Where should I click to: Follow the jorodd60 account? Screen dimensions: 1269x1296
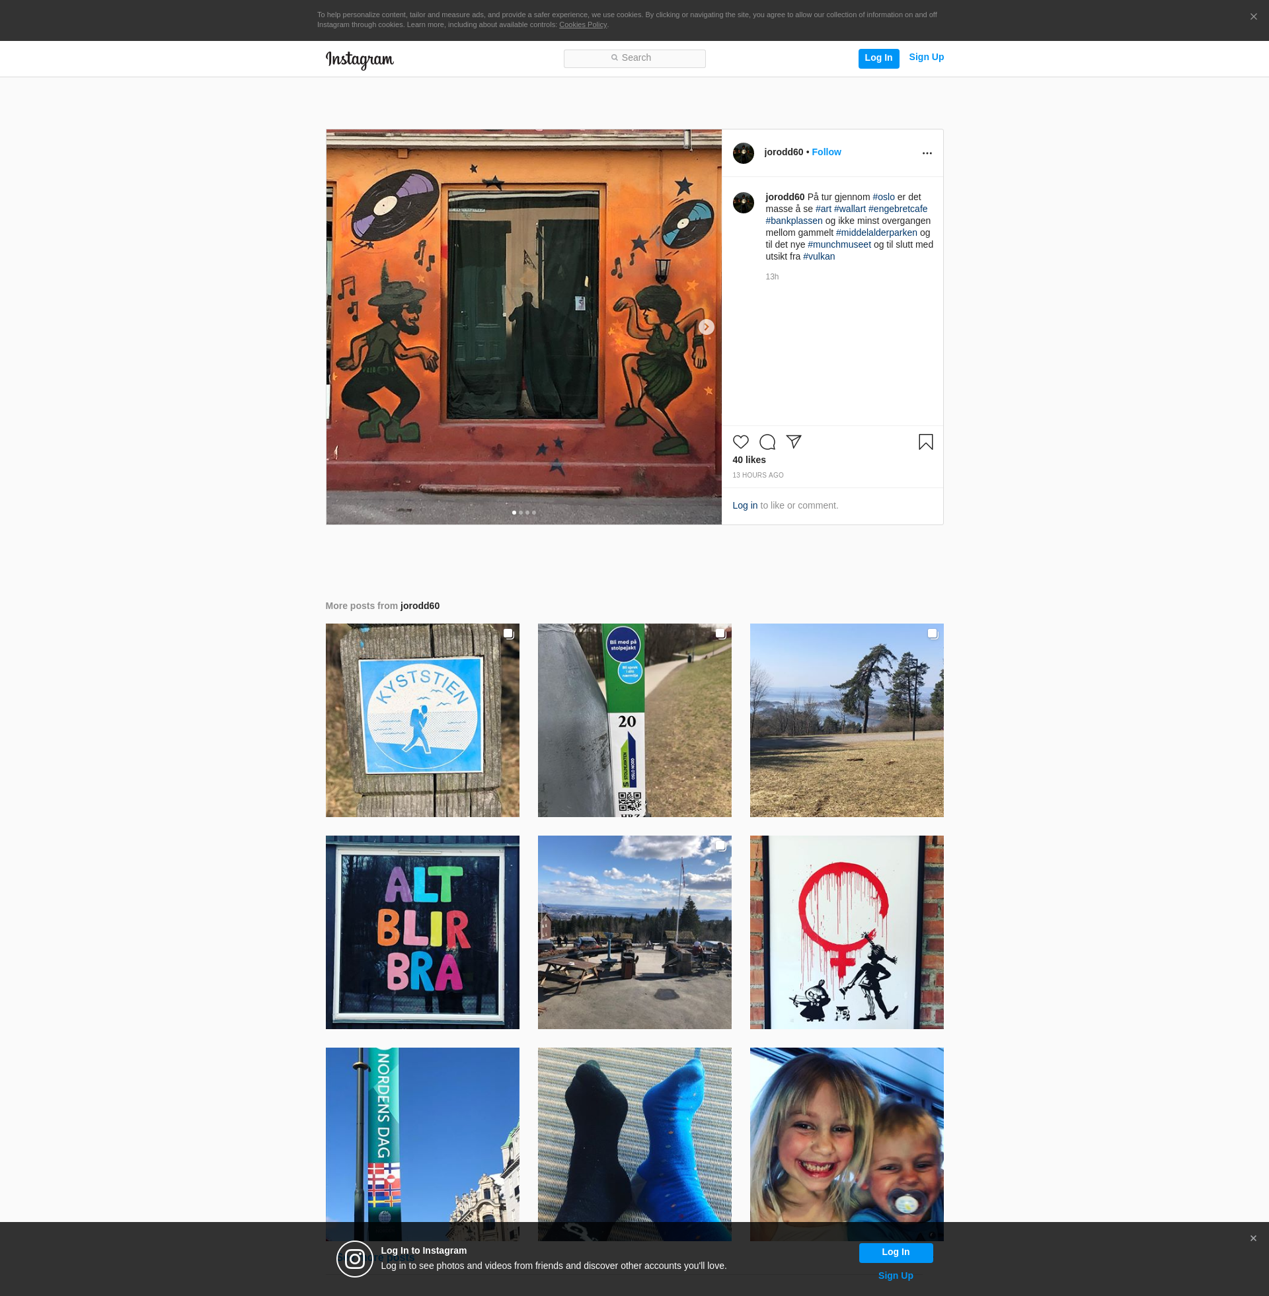[x=826, y=153]
